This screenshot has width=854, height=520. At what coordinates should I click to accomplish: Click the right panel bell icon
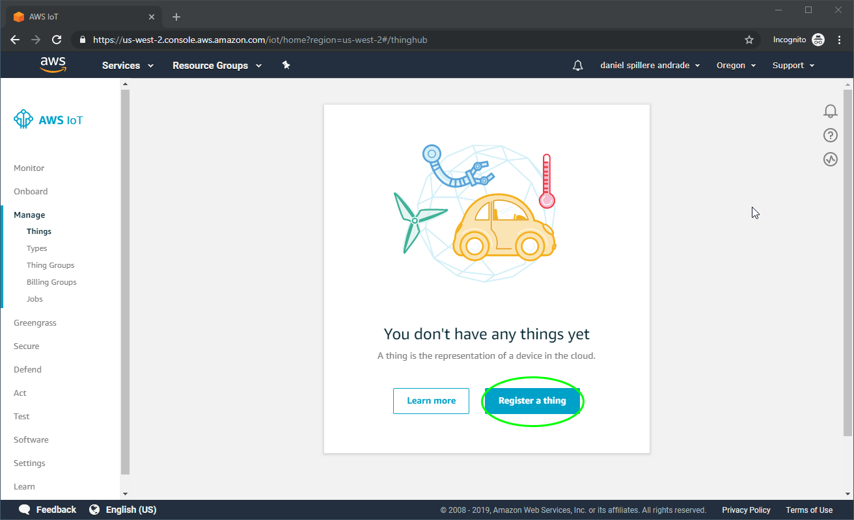830,111
